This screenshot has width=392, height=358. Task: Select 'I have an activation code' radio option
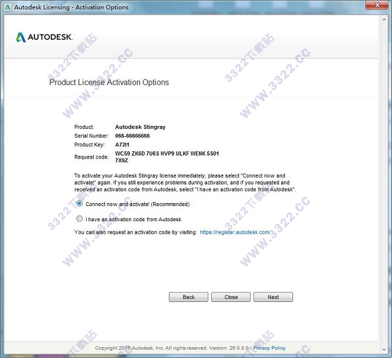(x=80, y=219)
